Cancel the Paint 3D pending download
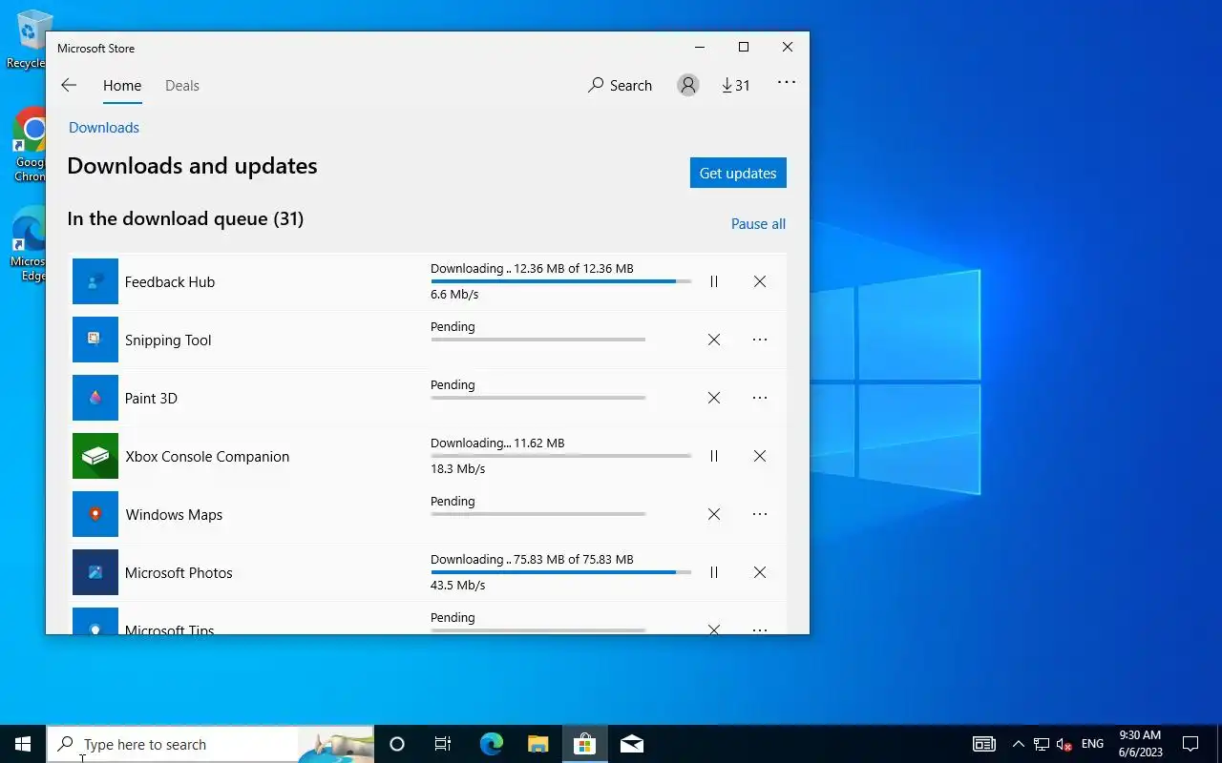The width and height of the screenshot is (1222, 763). pos(714,398)
